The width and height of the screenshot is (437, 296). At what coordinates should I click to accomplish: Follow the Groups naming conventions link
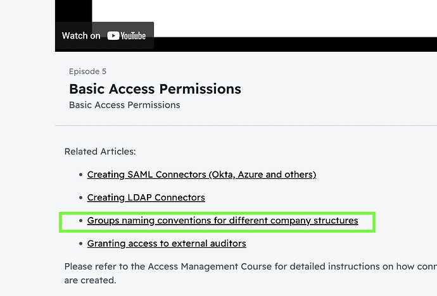point(222,221)
